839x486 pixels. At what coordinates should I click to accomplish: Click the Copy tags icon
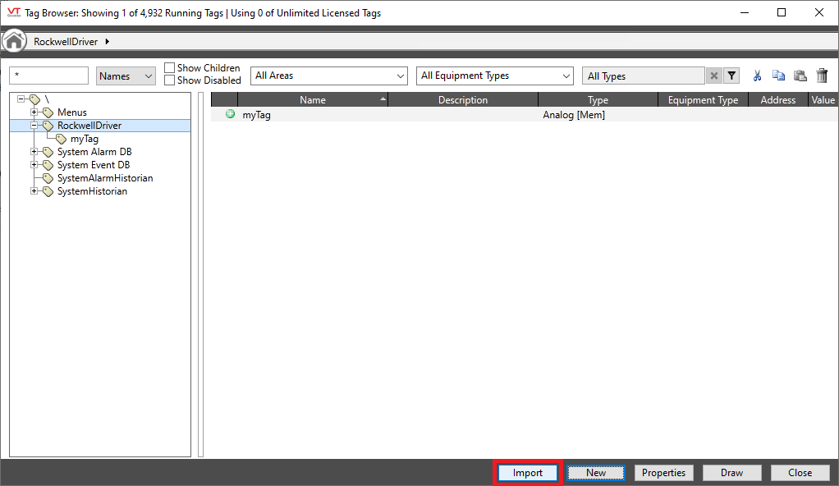coord(778,76)
